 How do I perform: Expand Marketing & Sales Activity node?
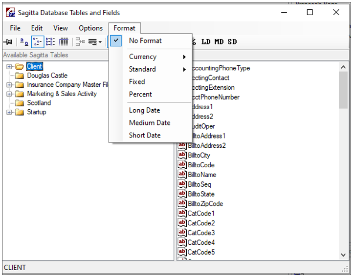coord(9,94)
